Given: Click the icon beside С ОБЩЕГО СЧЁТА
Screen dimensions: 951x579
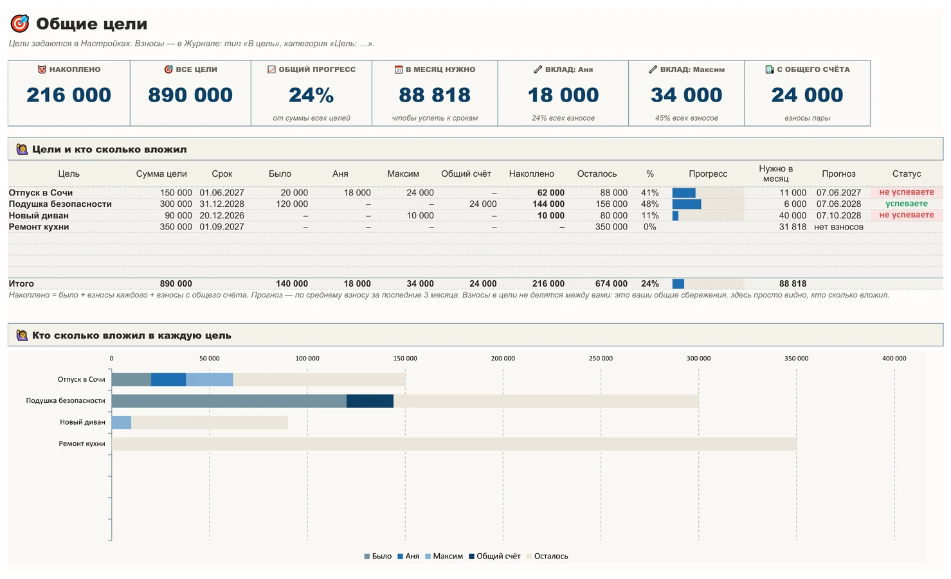Looking at the screenshot, I should 770,69.
